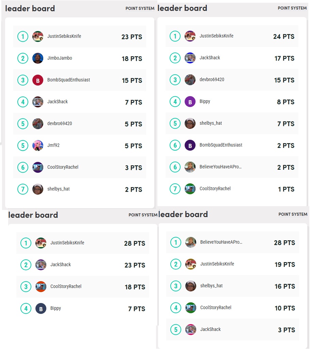The width and height of the screenshot is (310, 349).
Task: Open POINT SYSTEM link above the 24 PTS board
Action: 292,8
